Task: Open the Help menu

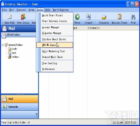Action: click(x=48, y=10)
